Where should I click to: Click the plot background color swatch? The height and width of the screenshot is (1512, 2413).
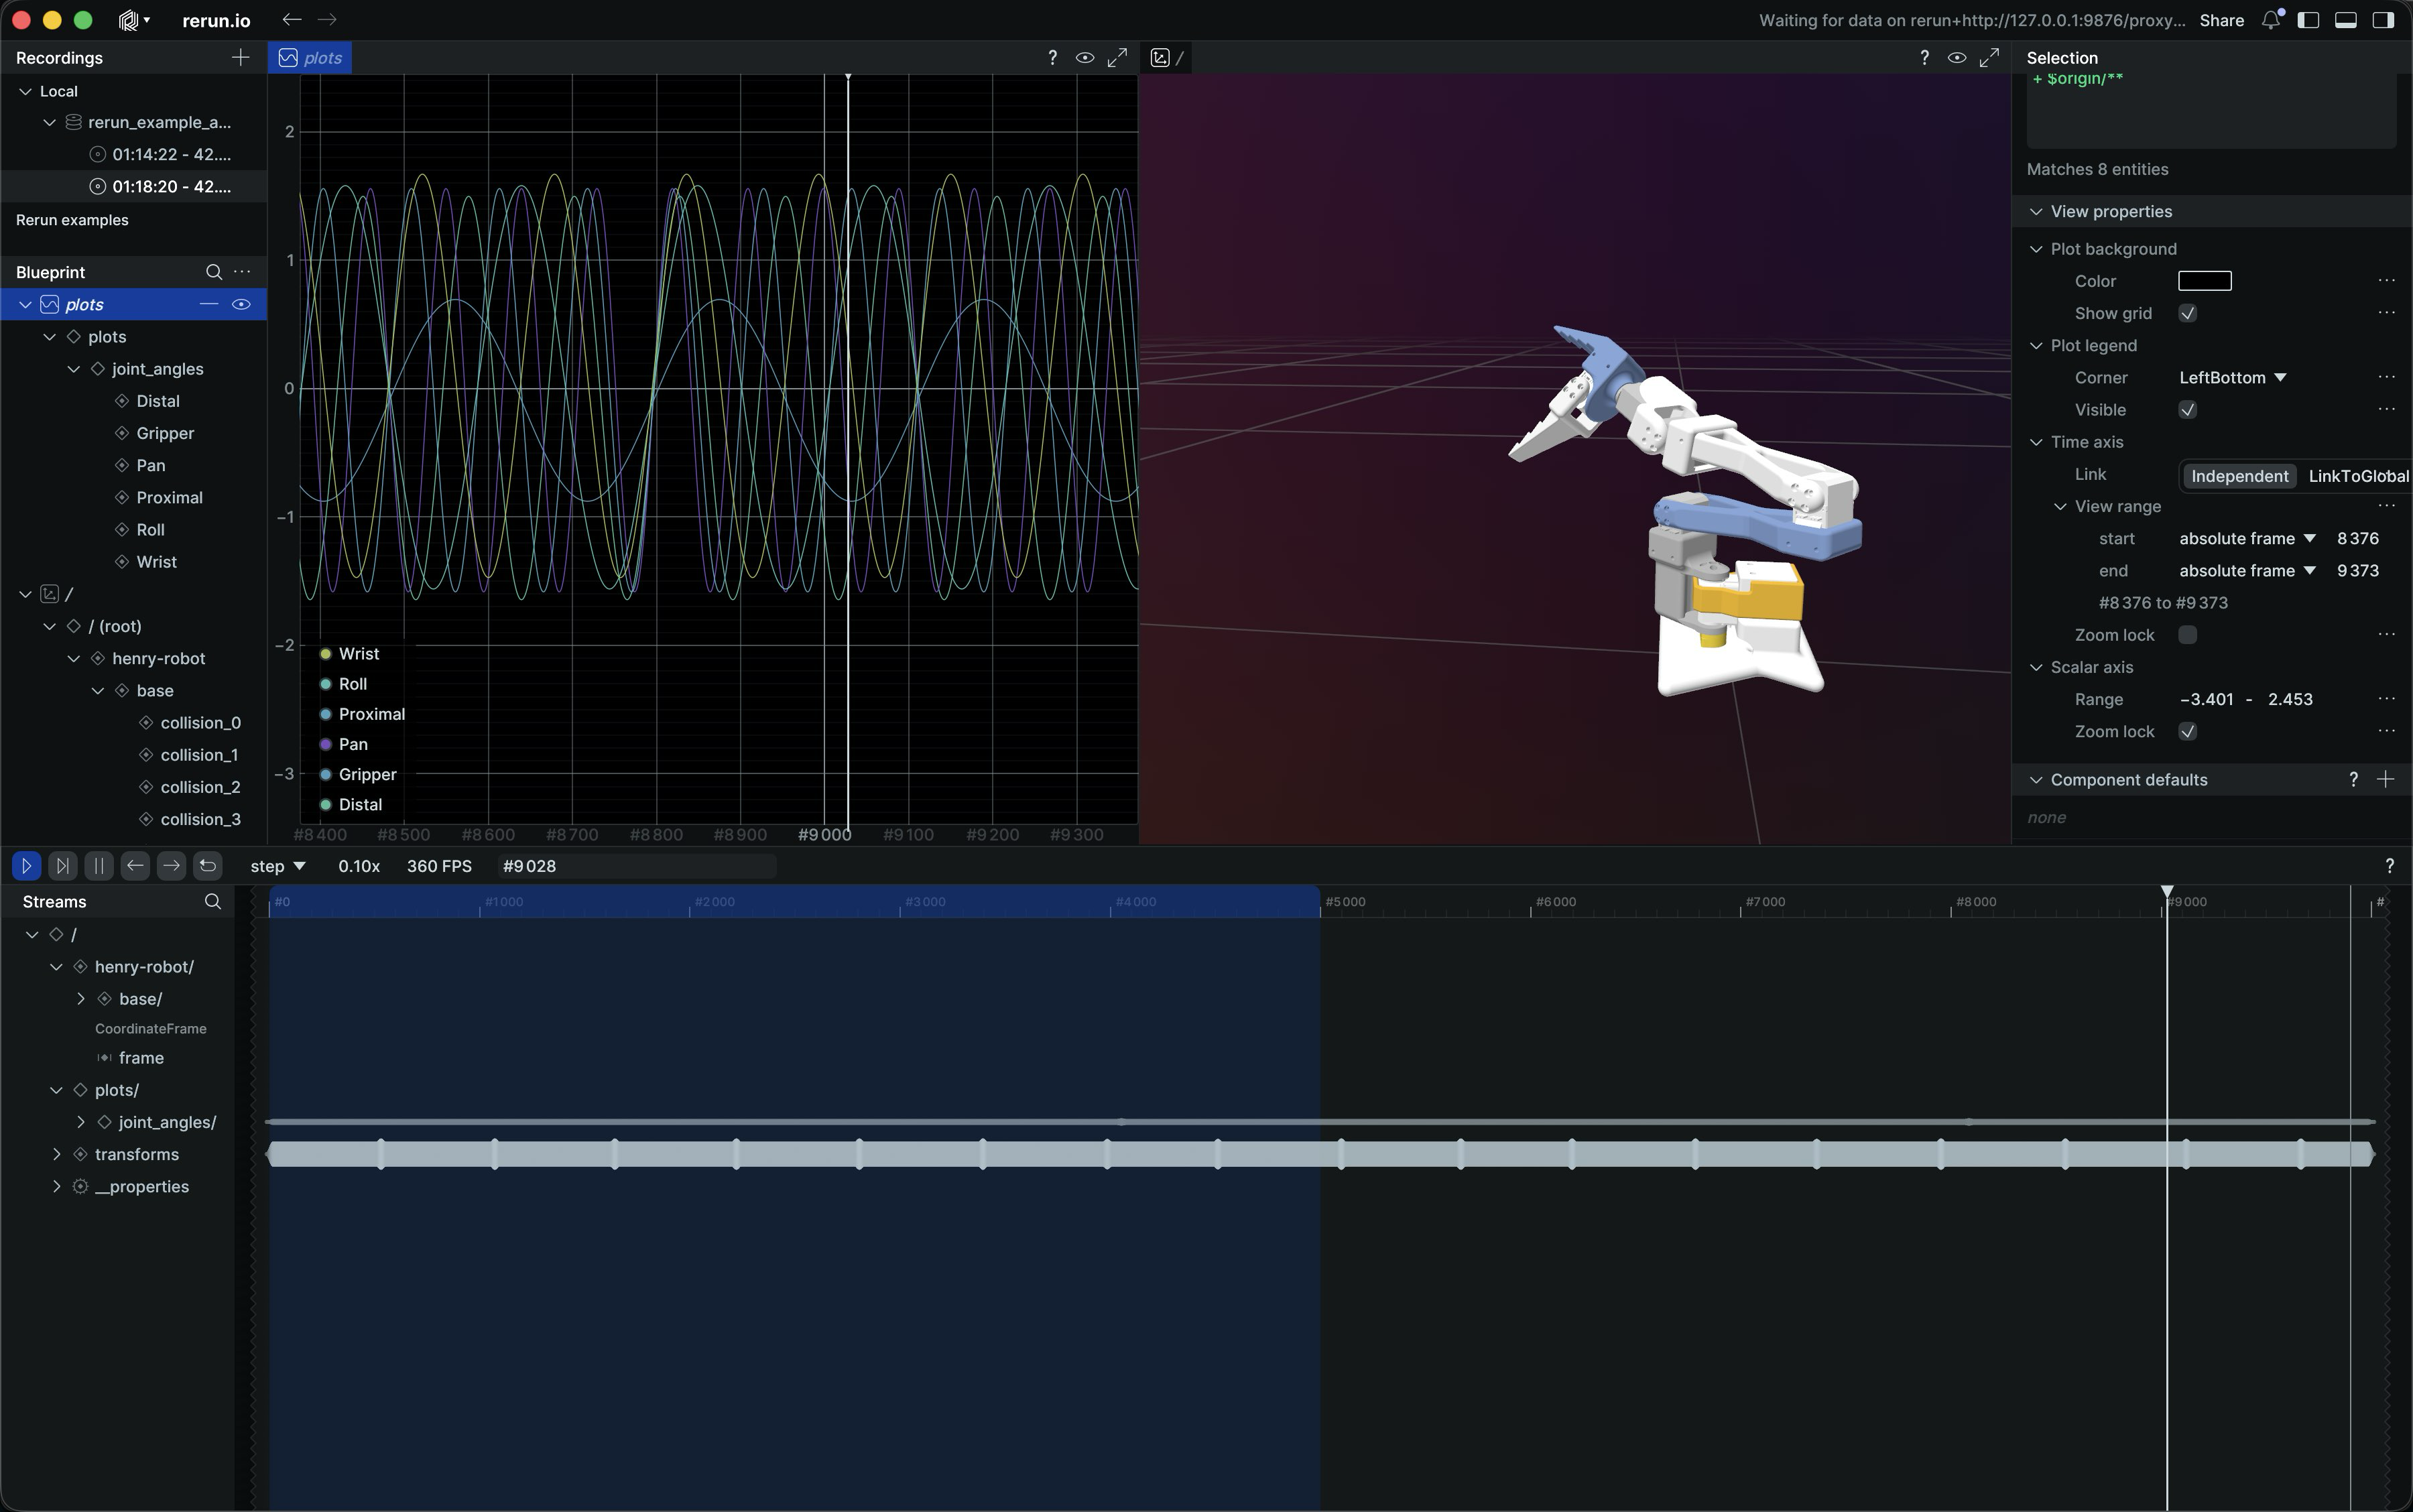click(x=2204, y=281)
